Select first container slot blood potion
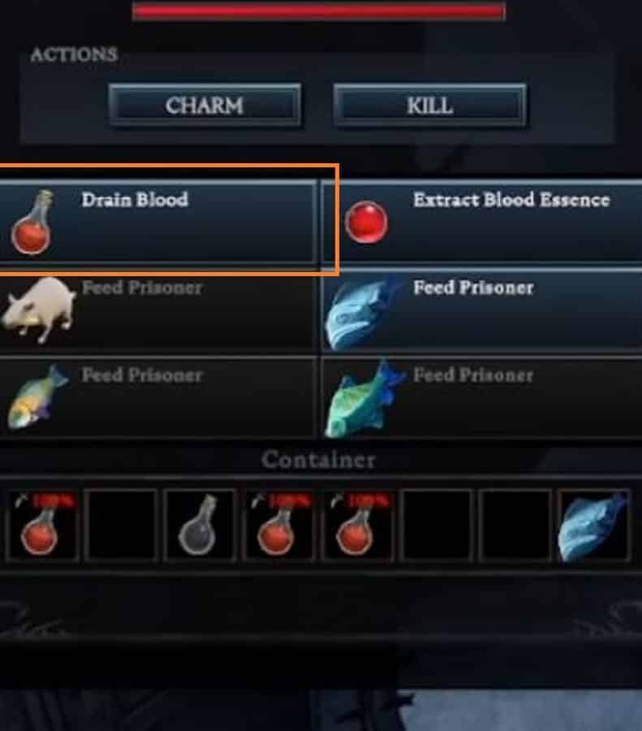Viewport: 642px width, 731px height. (42, 525)
